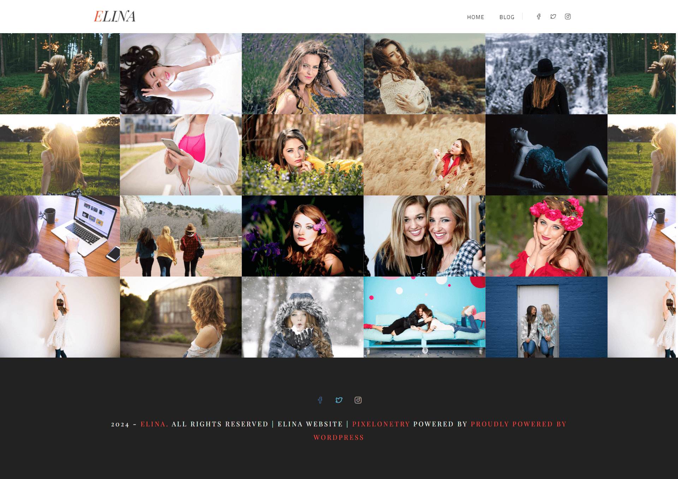Click the winter snow portrait thumbnail
Image resolution: width=678 pixels, height=479 pixels.
[x=302, y=317]
